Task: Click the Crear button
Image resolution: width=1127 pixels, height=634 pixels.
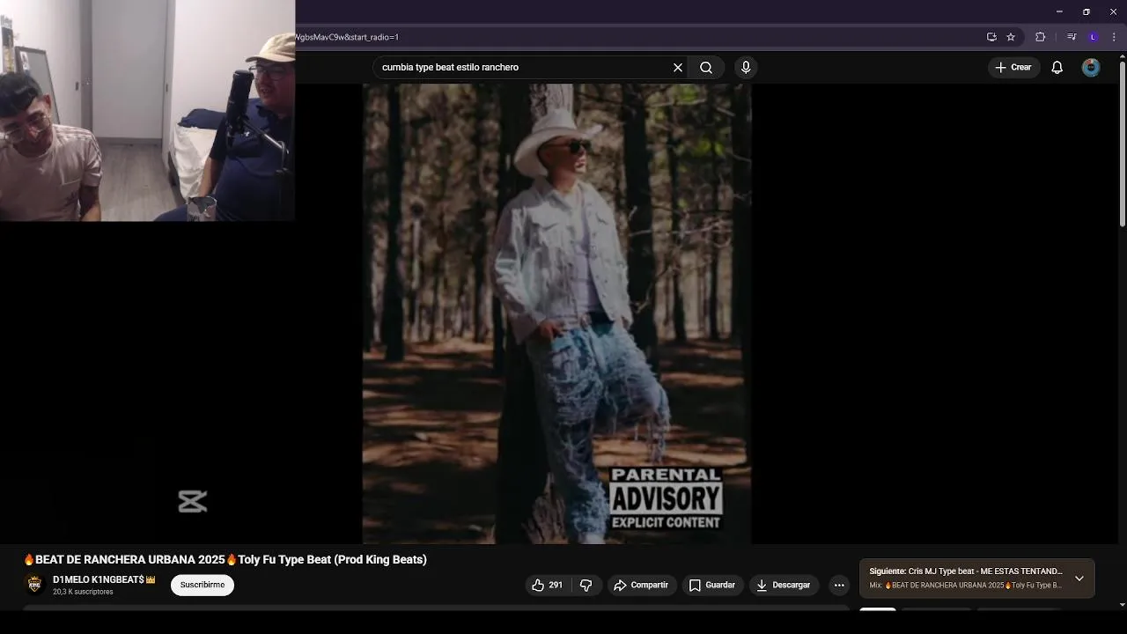Action: (1013, 68)
